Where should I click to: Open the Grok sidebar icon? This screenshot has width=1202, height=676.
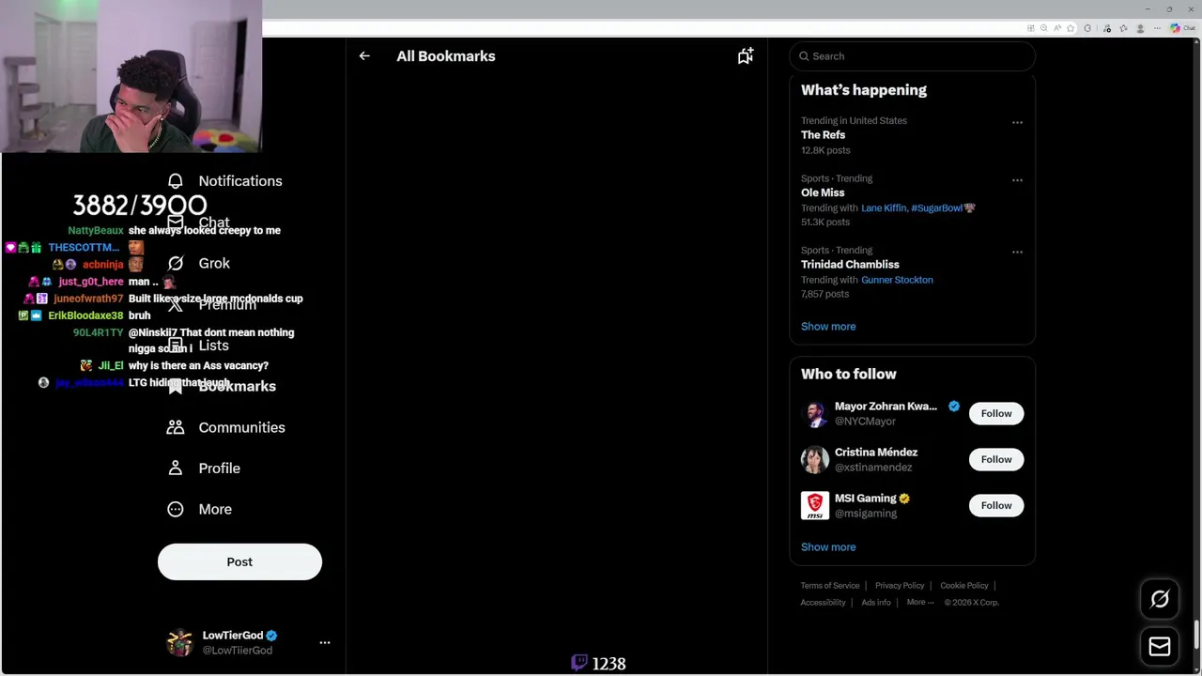(176, 263)
